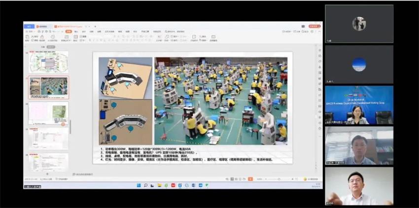
Task: Open taskbar Search magnifier icon
Action: tap(145, 185)
